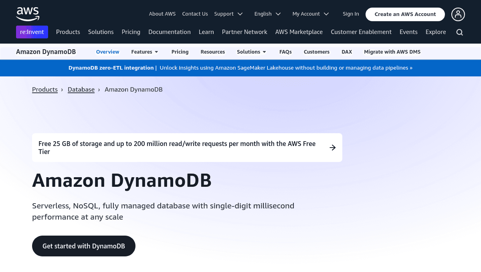Click Get started with DynamoDB
The height and width of the screenshot is (272, 481).
[x=83, y=246]
